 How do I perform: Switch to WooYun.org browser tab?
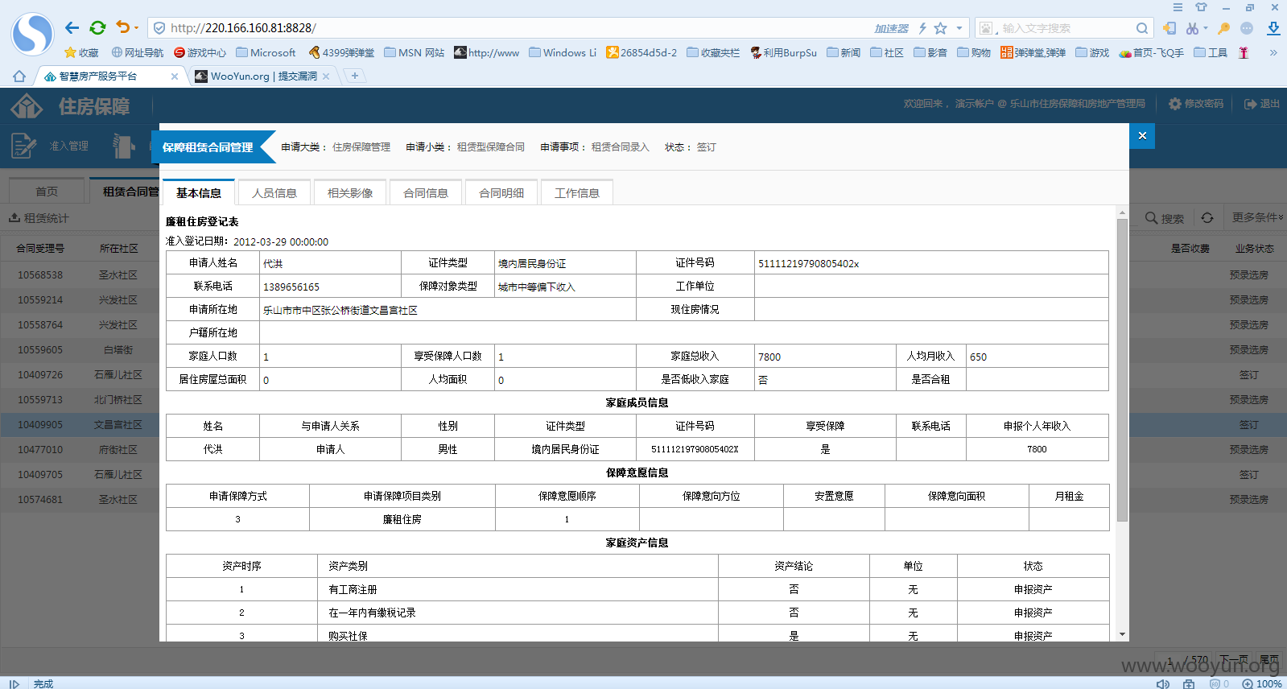(263, 76)
